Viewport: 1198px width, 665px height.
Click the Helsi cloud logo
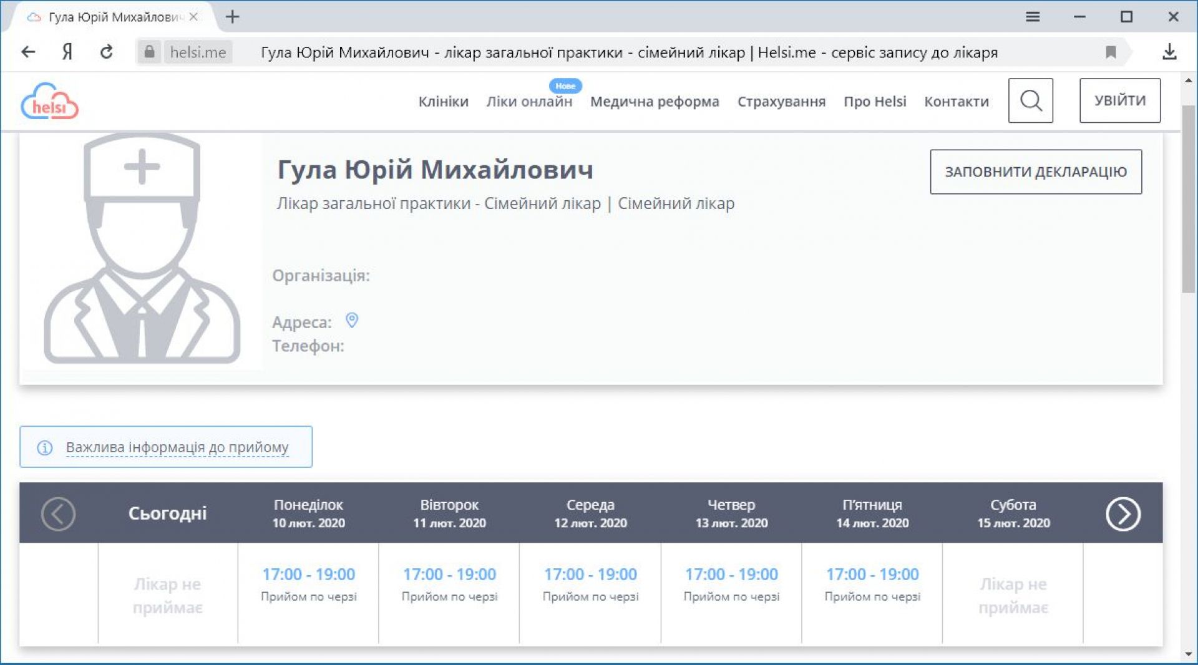(x=50, y=101)
